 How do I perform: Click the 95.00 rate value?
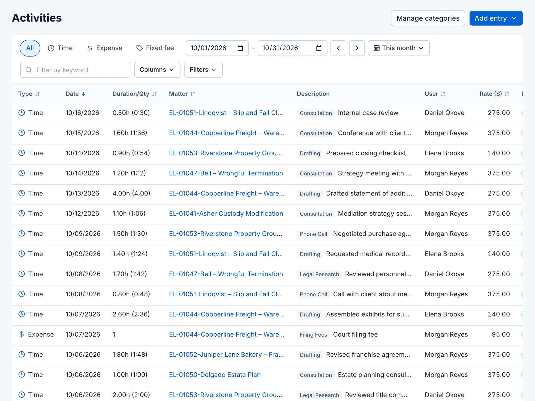[x=501, y=334]
